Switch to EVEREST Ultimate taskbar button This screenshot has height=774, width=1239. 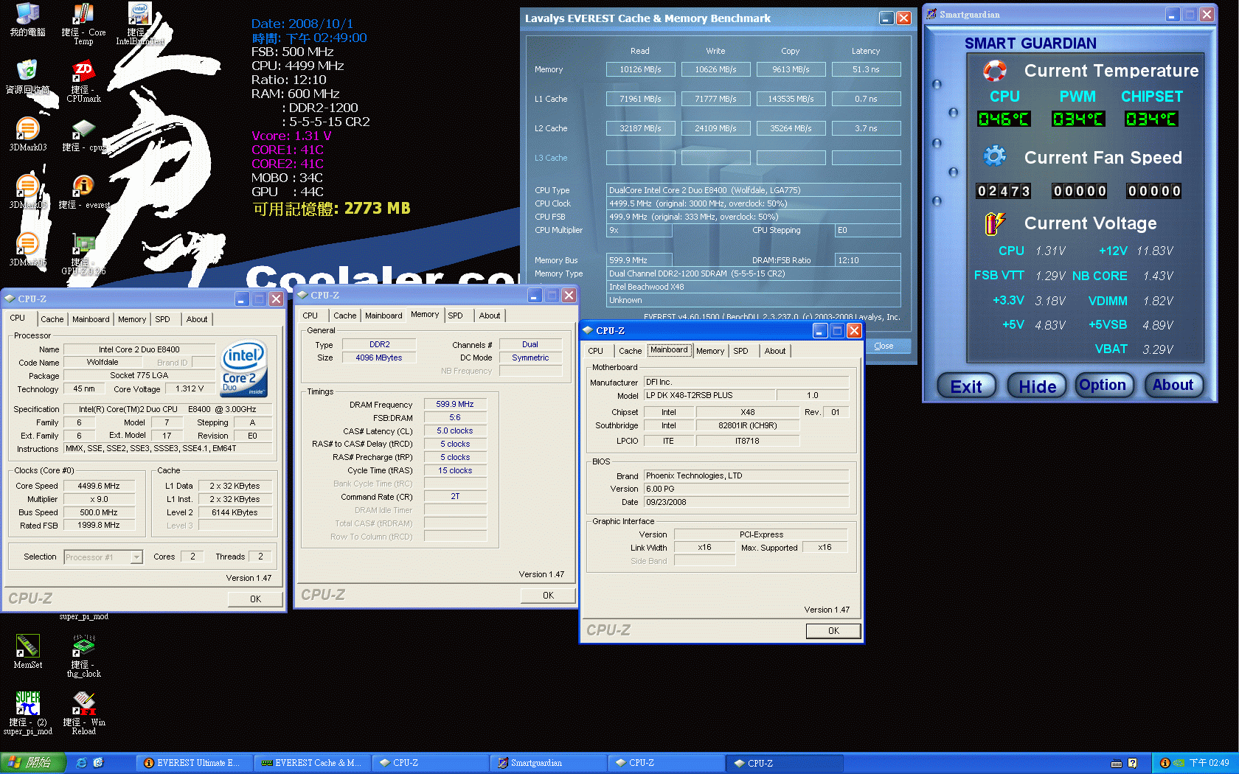(x=195, y=763)
